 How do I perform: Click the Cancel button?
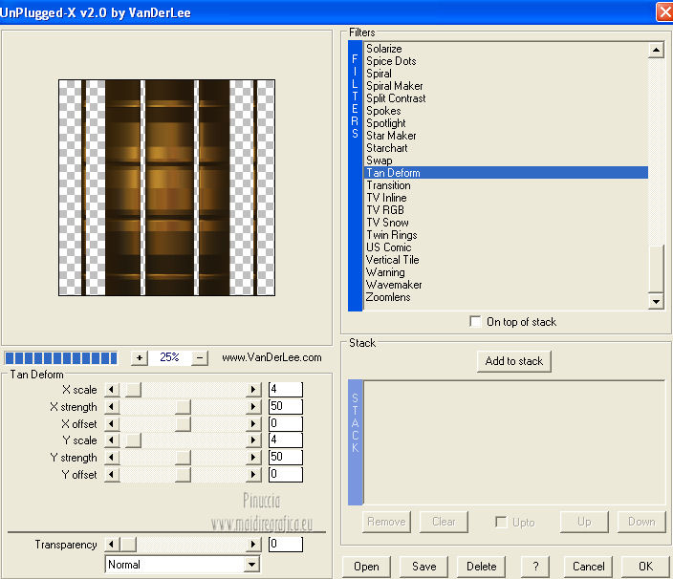tap(588, 567)
